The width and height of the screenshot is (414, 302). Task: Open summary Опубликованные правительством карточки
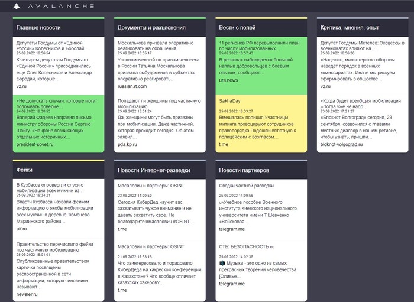point(53,274)
